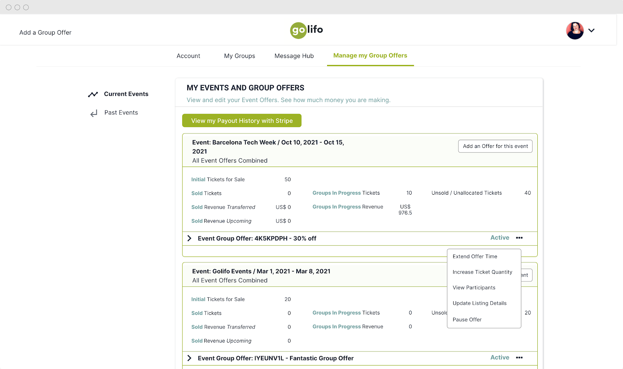Viewport: 623px width, 369px height.
Task: Show the Past Events list
Action: point(121,113)
